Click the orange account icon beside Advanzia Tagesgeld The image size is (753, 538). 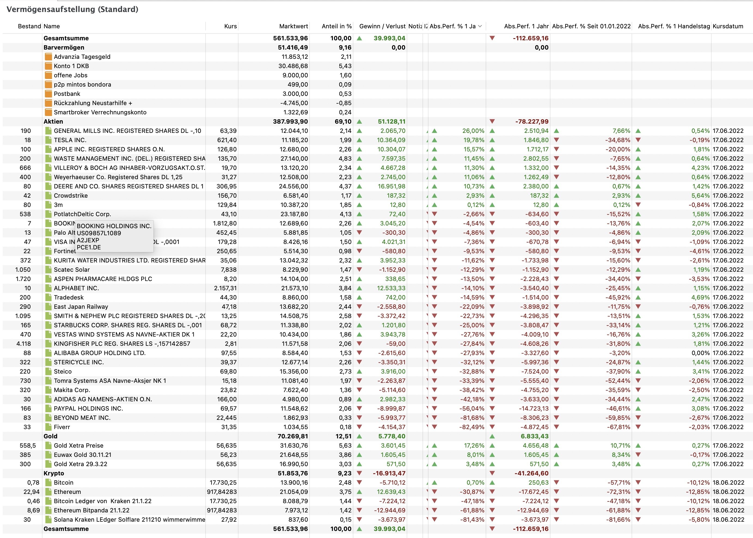(48, 57)
